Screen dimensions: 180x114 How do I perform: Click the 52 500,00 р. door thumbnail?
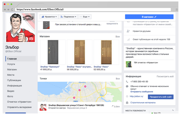pyautogui.click(x=106, y=52)
